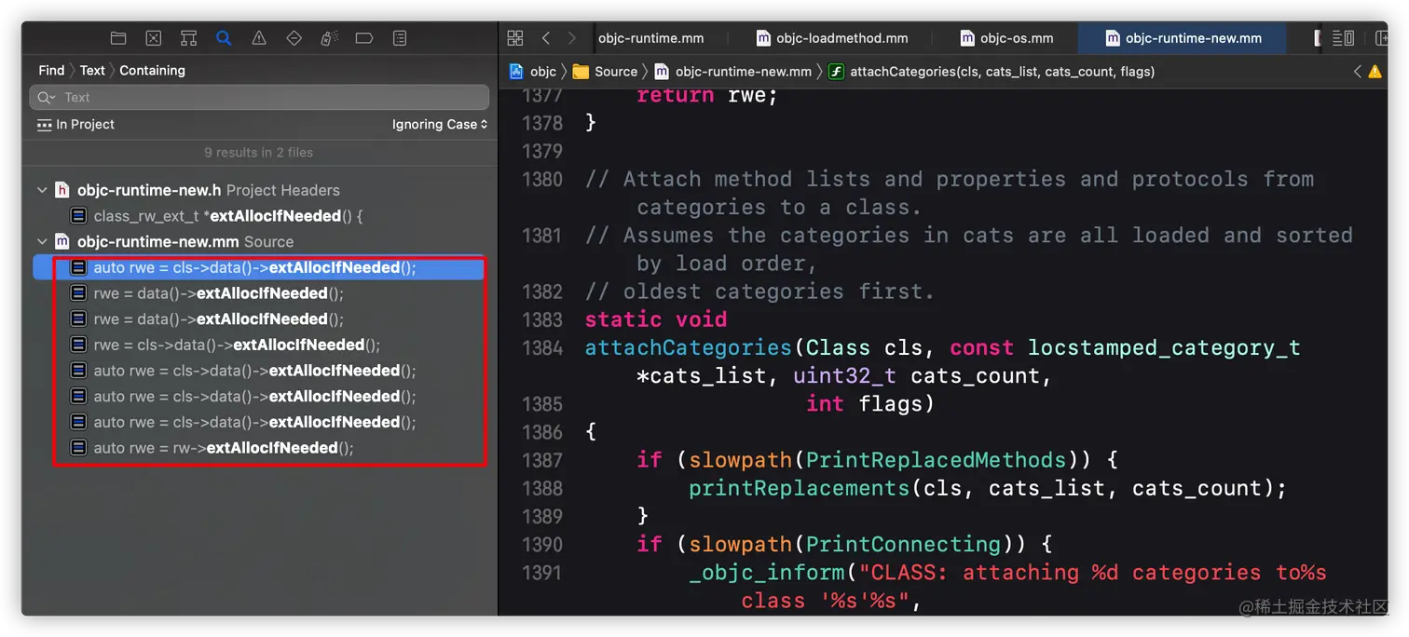Click 'oldest categories first' comment line

[759, 291]
